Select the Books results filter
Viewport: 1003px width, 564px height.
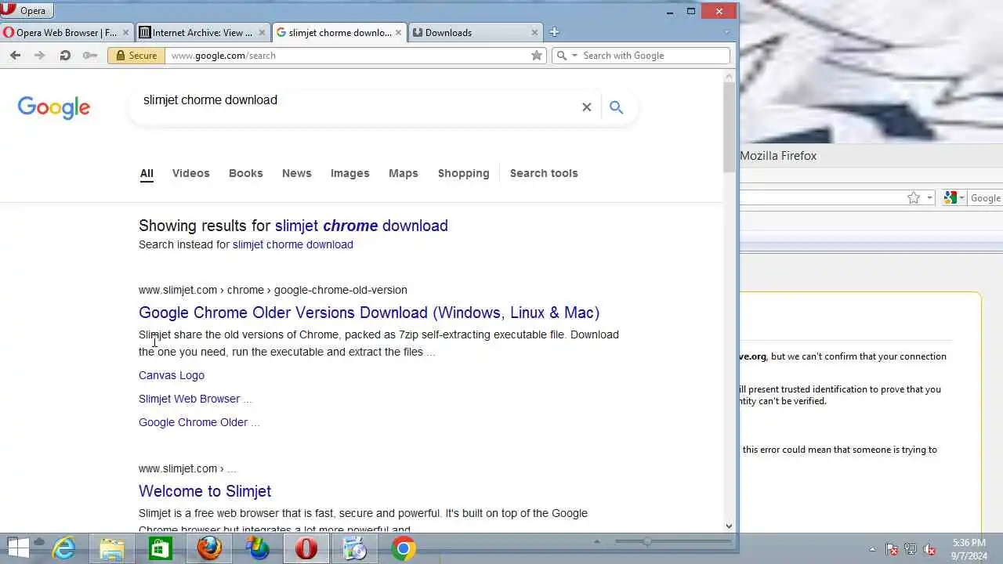tap(246, 173)
